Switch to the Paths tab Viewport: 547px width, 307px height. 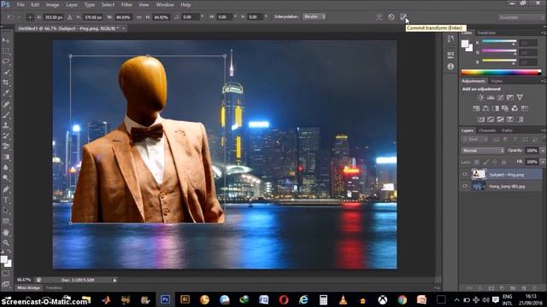[507, 130]
